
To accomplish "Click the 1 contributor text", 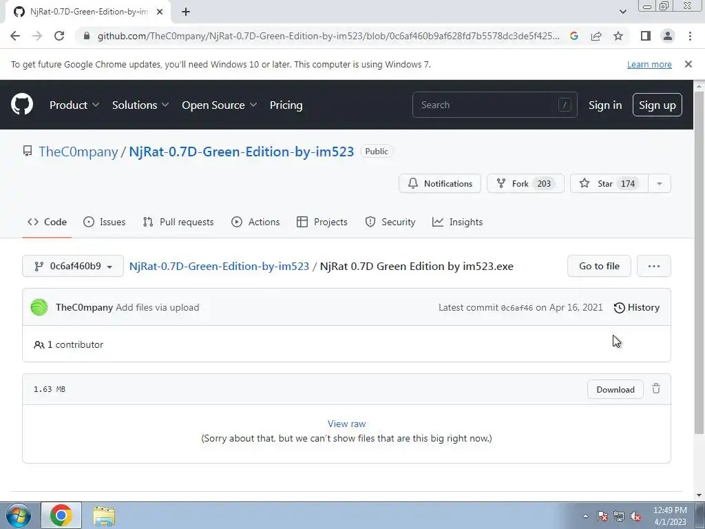I will click(x=68, y=344).
